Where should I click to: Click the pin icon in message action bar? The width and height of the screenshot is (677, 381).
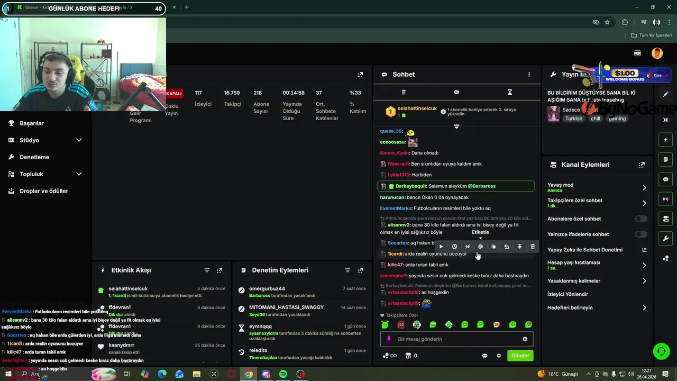[519, 247]
